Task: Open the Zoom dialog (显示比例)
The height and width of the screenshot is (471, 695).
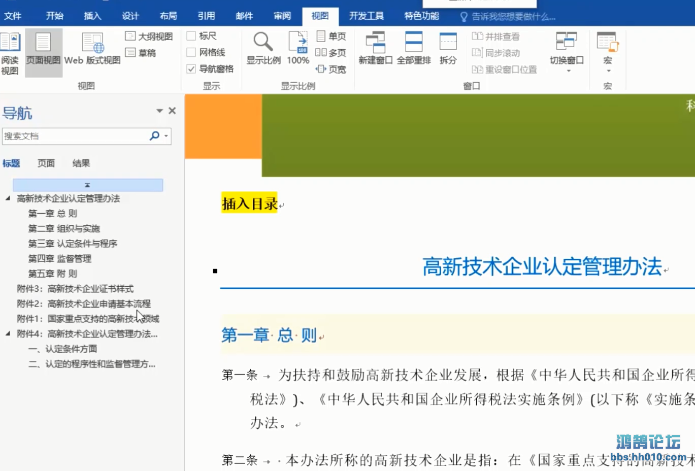Action: [x=263, y=49]
